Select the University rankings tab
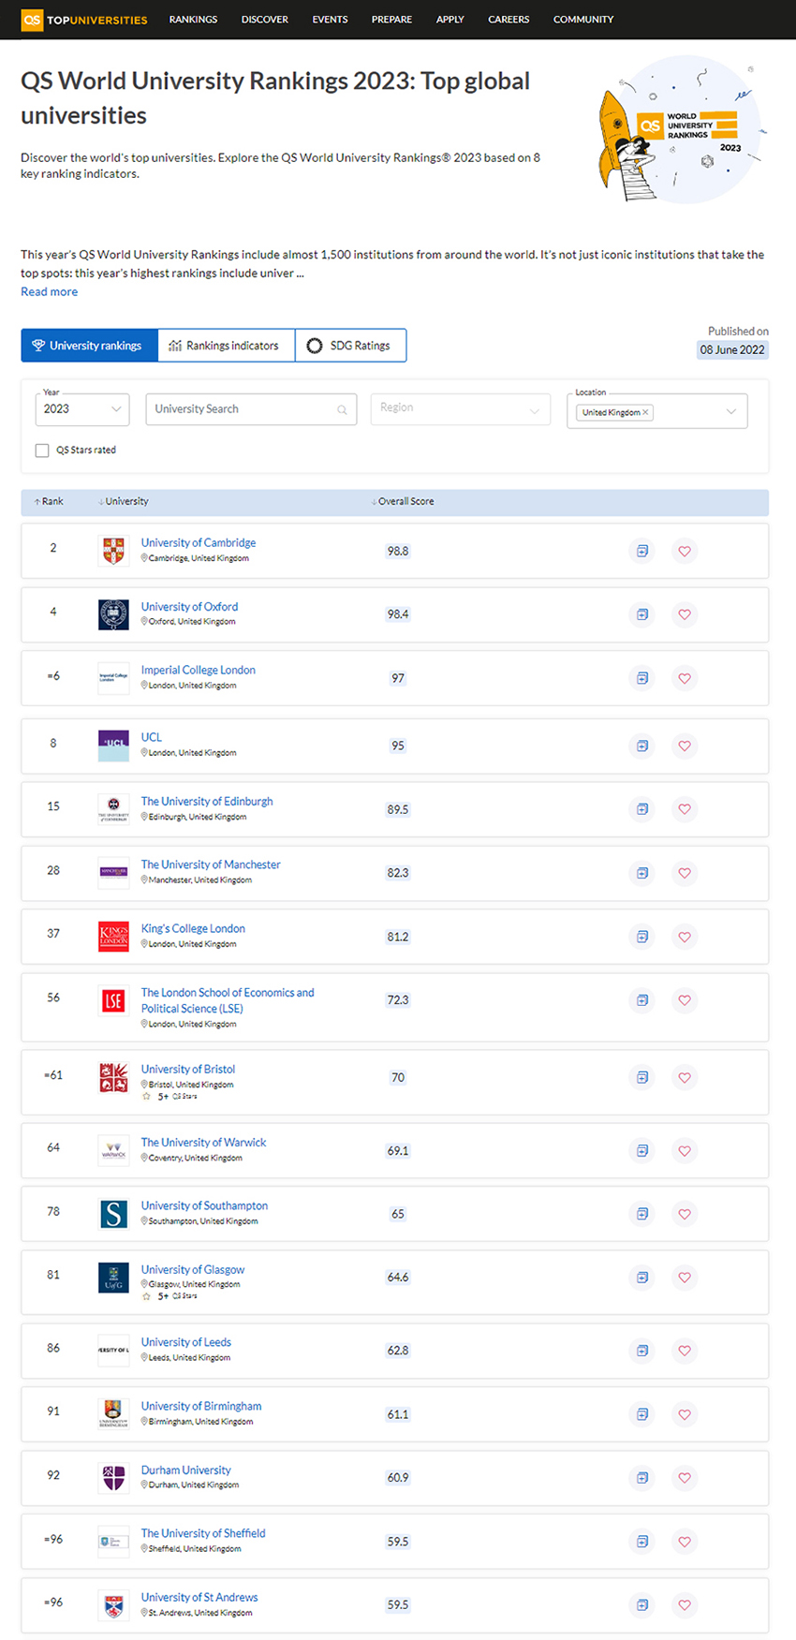796x1640 pixels. [x=89, y=346]
